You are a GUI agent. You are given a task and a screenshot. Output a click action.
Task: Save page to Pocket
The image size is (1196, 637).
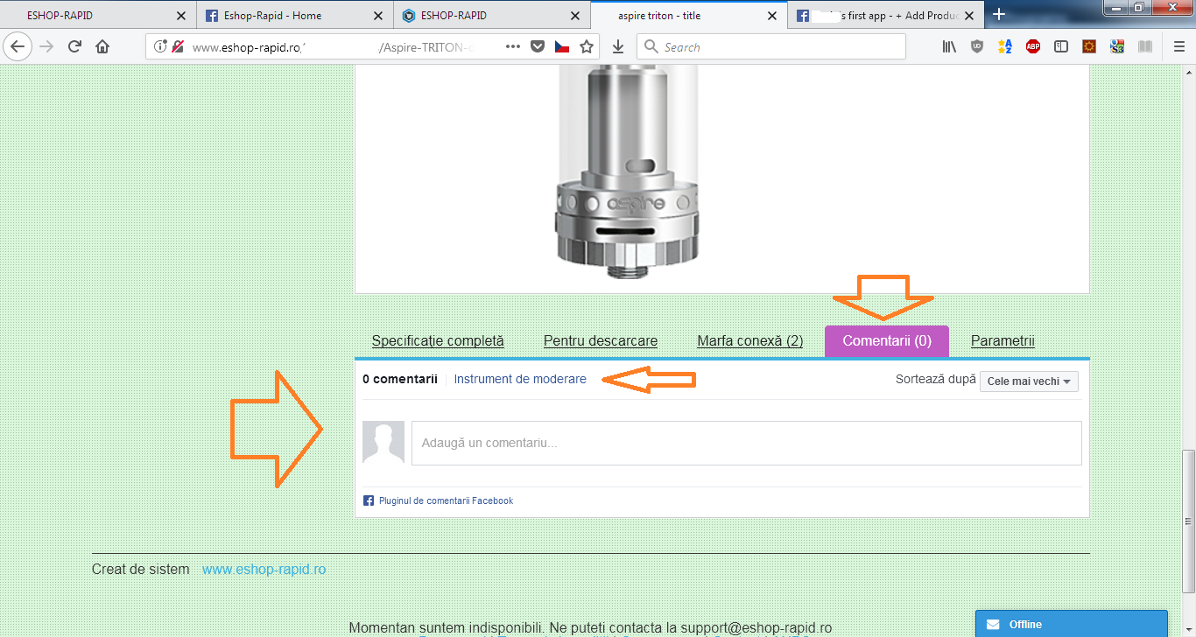(x=538, y=47)
